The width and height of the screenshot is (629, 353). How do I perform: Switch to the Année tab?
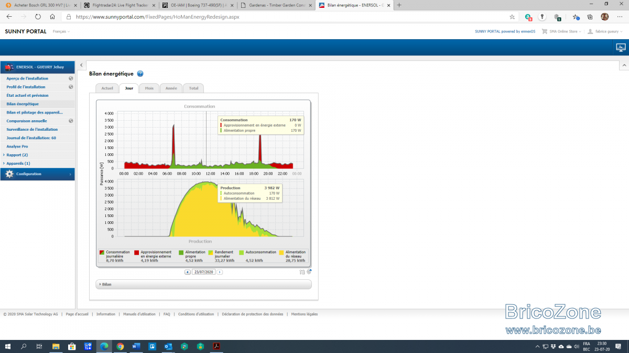(171, 88)
